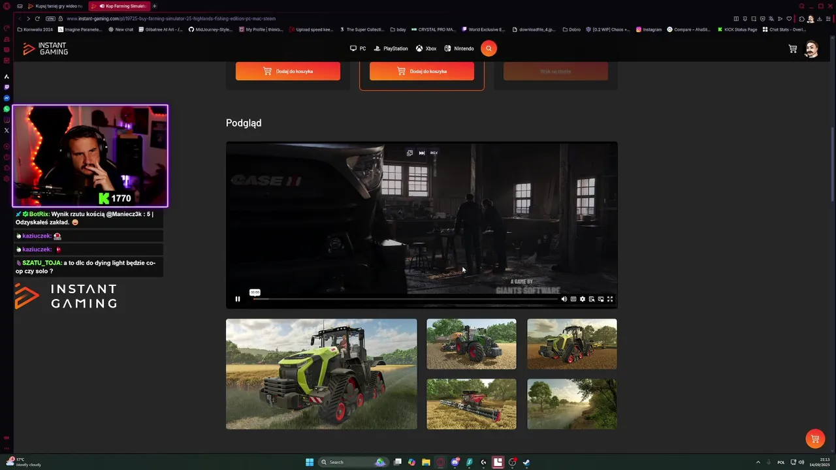Open the tracked tractor plowing screenshot
836x470 pixels.
pyautogui.click(x=572, y=344)
